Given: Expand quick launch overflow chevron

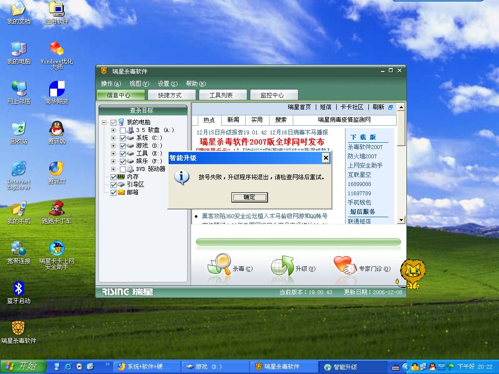Looking at the screenshot, I should point(107,364).
